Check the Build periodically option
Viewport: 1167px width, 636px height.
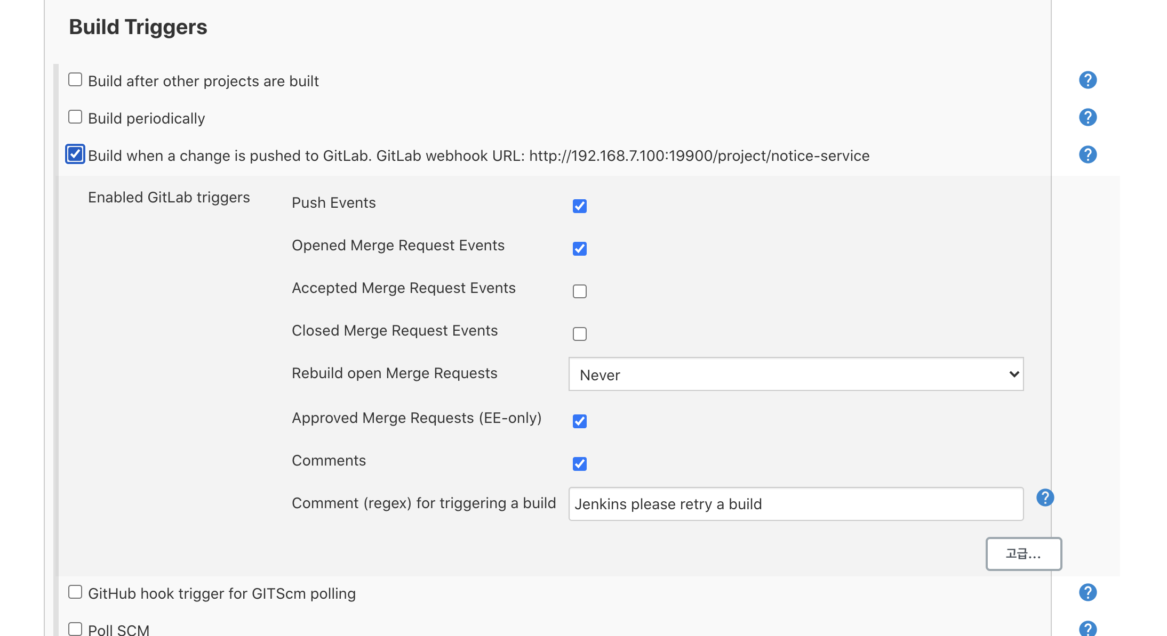(x=75, y=117)
